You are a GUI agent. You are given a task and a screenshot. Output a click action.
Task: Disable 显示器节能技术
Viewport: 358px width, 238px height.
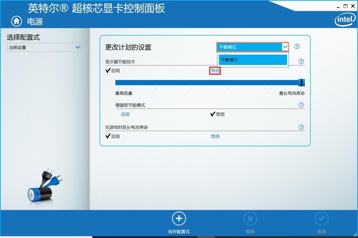pos(215,71)
